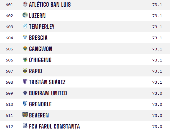Viewport: 170px width, 131px height.
Task: Click the FCV Farul Constanța crest
Action: click(25, 126)
